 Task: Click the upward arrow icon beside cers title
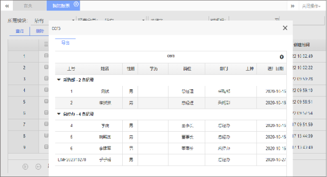282,57
